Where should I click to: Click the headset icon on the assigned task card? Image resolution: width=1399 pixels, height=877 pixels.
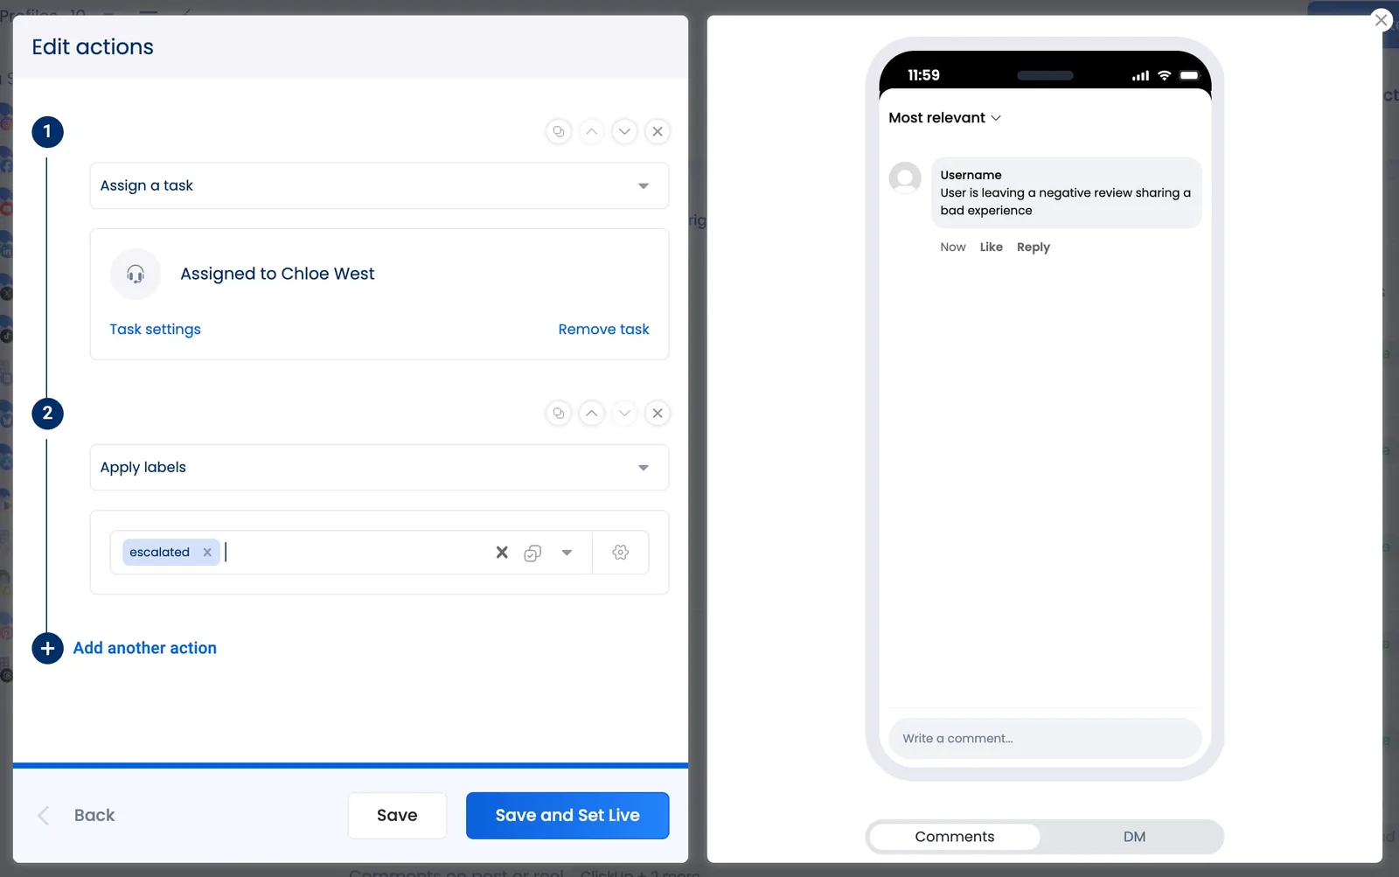pos(136,274)
